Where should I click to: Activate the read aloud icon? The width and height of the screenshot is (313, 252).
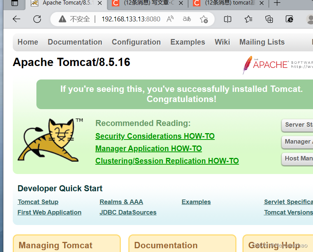click(170, 19)
